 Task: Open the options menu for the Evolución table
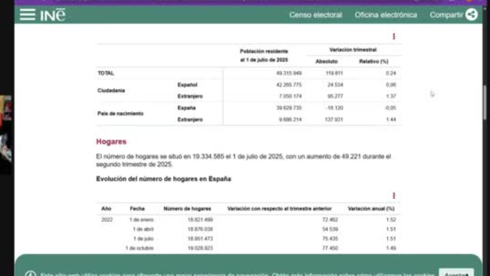(394, 195)
